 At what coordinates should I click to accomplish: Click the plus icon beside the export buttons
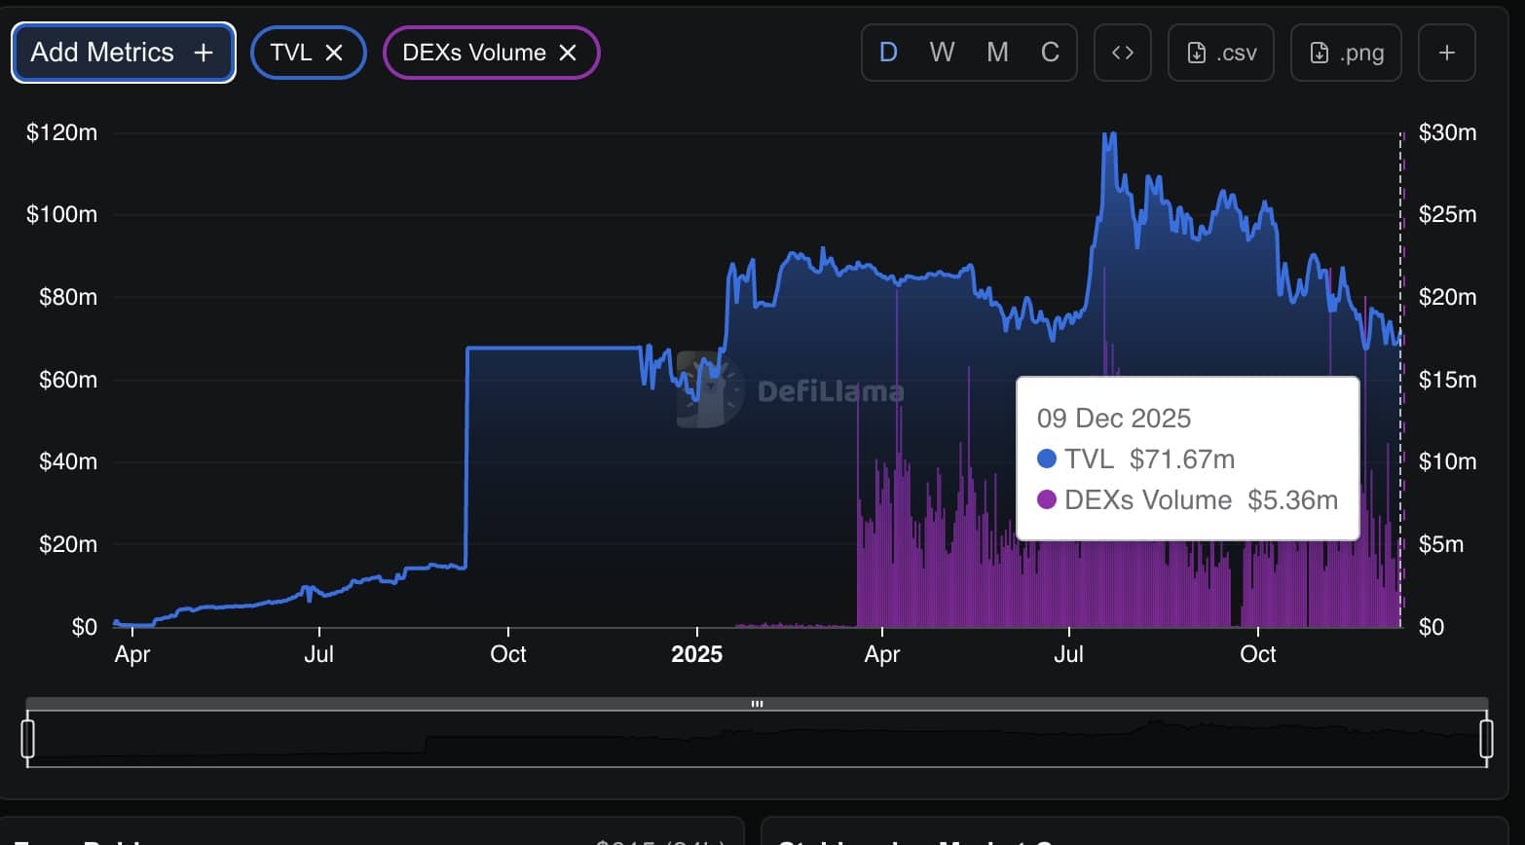(x=1446, y=53)
